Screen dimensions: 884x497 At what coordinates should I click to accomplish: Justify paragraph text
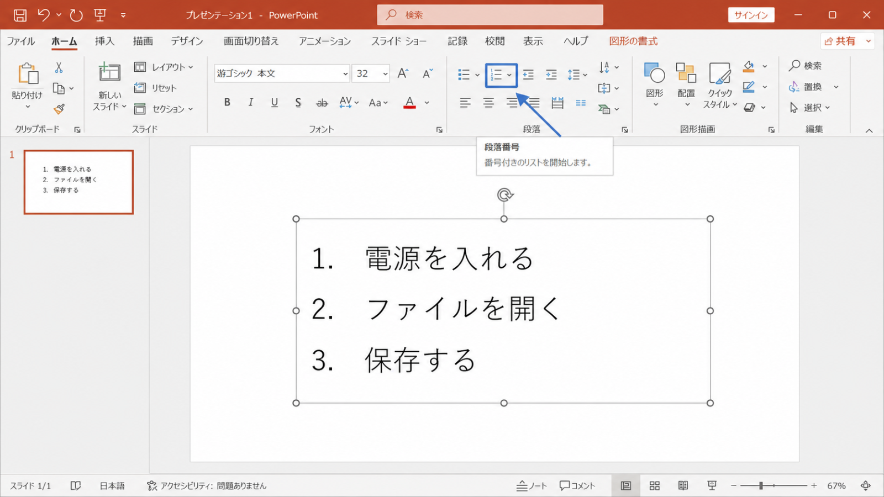[x=534, y=103]
